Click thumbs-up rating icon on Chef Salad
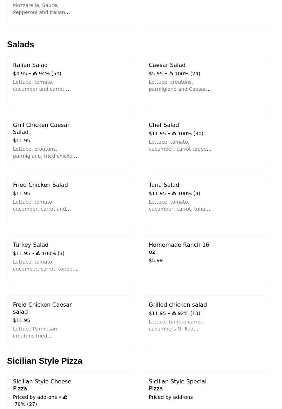 click(x=174, y=134)
